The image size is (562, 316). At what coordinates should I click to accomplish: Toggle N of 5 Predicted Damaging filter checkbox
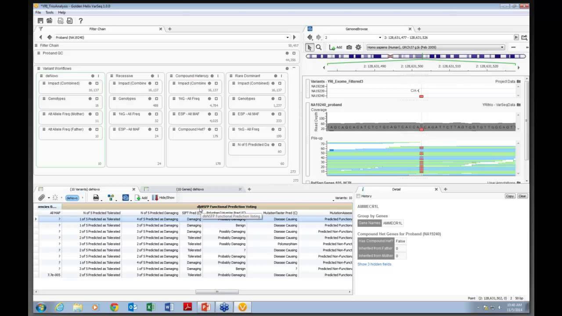(x=280, y=145)
